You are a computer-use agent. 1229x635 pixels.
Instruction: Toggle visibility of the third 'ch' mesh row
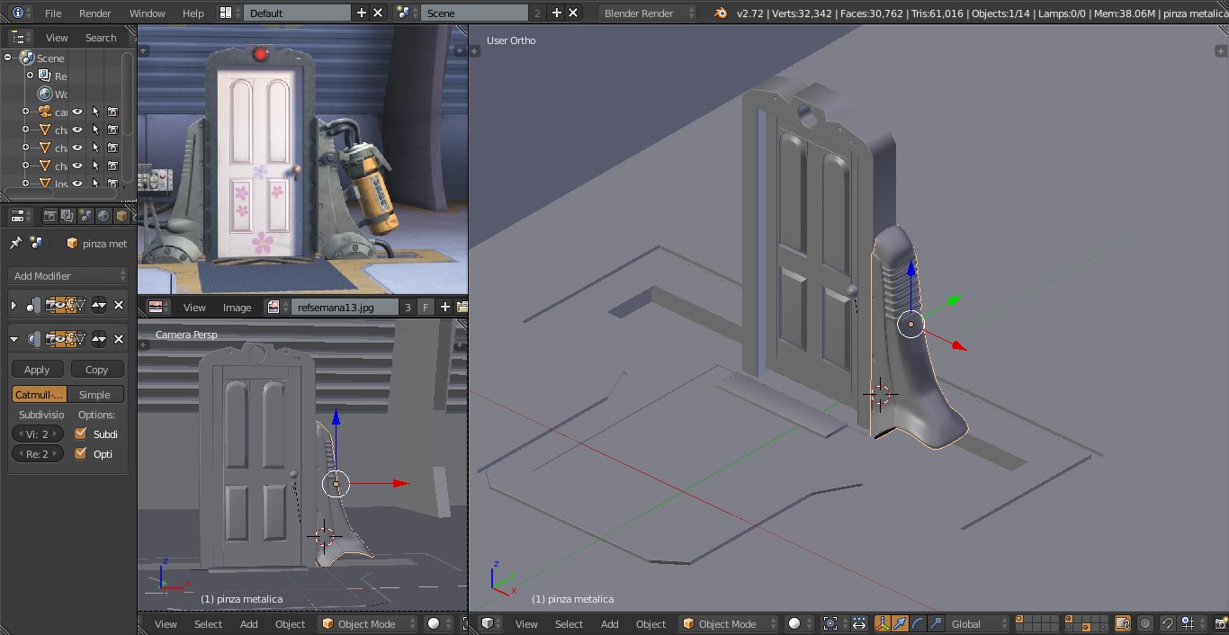tap(77, 165)
